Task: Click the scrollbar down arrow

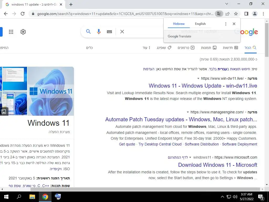Action: (x=267, y=185)
